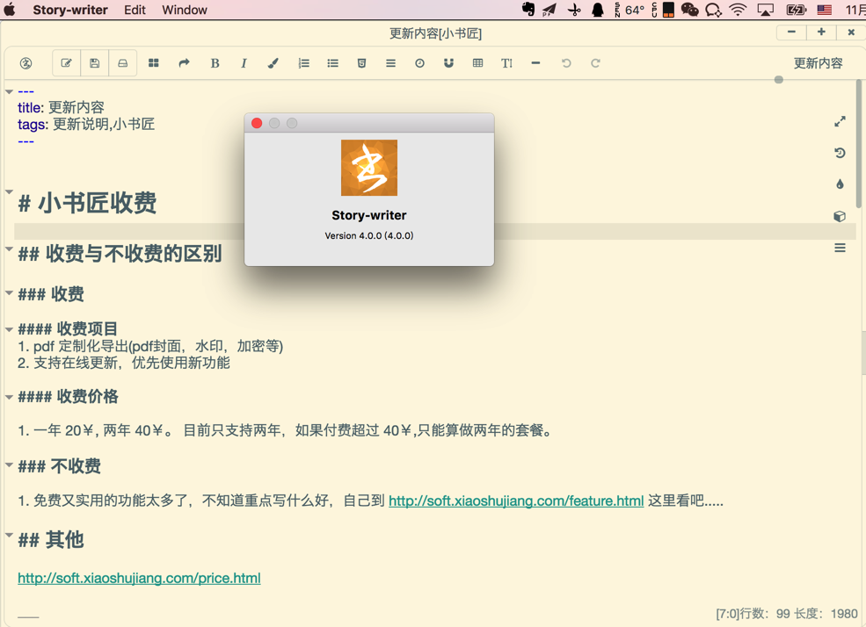Viewport: 866px width, 627px height.
Task: Insert a table using table icon
Action: (477, 63)
